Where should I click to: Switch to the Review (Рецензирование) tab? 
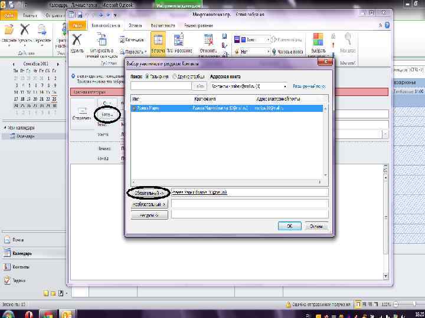(x=198, y=25)
